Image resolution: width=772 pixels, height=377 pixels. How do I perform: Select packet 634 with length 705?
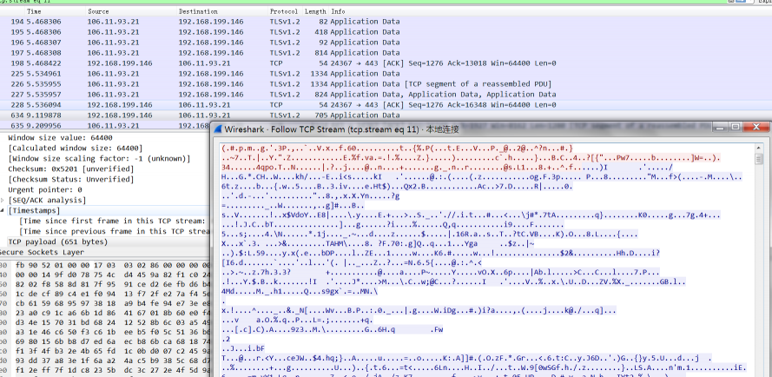pyautogui.click(x=386, y=115)
